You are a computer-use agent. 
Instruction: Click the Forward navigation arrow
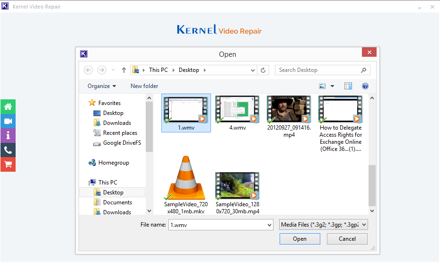(102, 70)
